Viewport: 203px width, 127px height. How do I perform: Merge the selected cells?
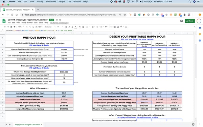click(x=87, y=27)
